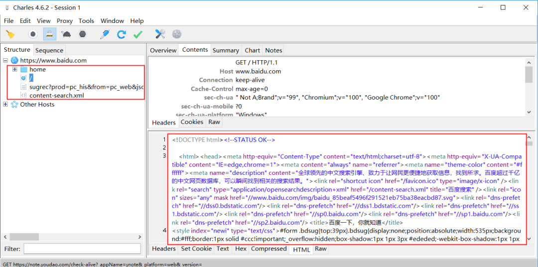Click the repeat request icon

[121, 34]
